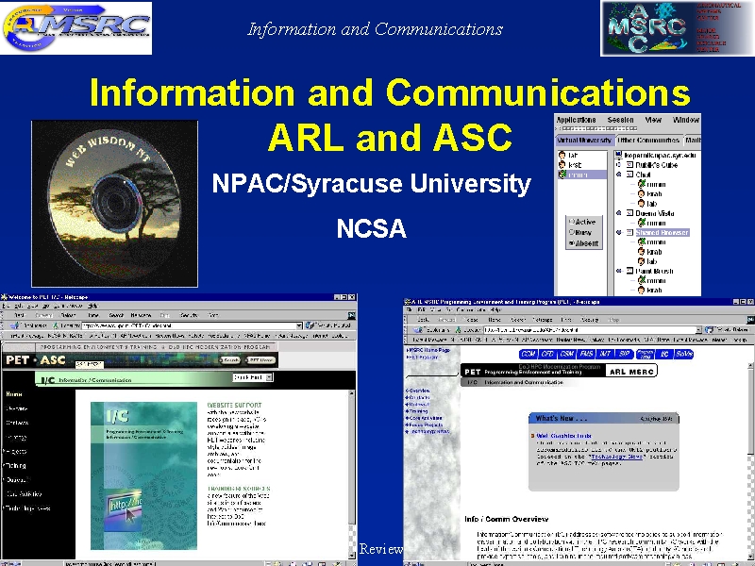Click the I/C cover image on ASC page

pos(144,475)
